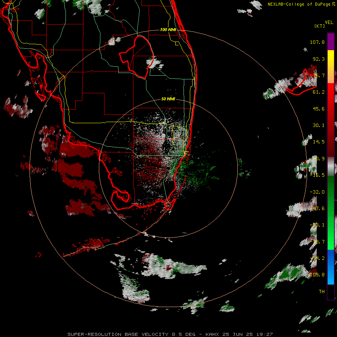Click the 14.5 velocity scale value
This screenshot has width=337, height=337.
319,142
